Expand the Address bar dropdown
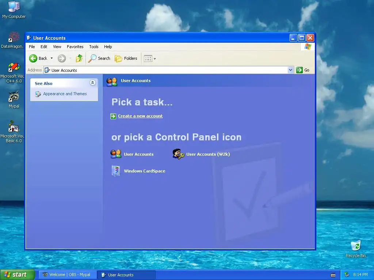374x280 pixels. [x=290, y=70]
